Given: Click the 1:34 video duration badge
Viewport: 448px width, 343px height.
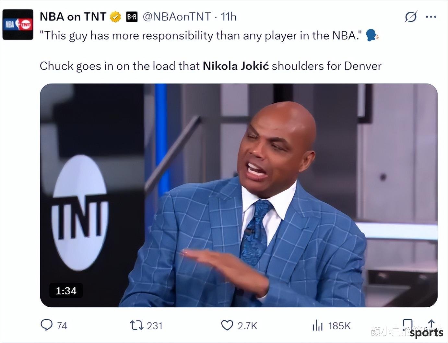Looking at the screenshot, I should pyautogui.click(x=66, y=291).
